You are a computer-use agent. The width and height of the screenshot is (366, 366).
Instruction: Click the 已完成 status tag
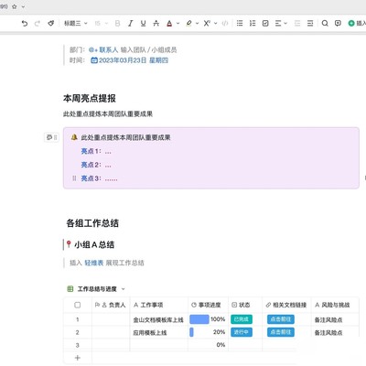pyautogui.click(x=242, y=319)
